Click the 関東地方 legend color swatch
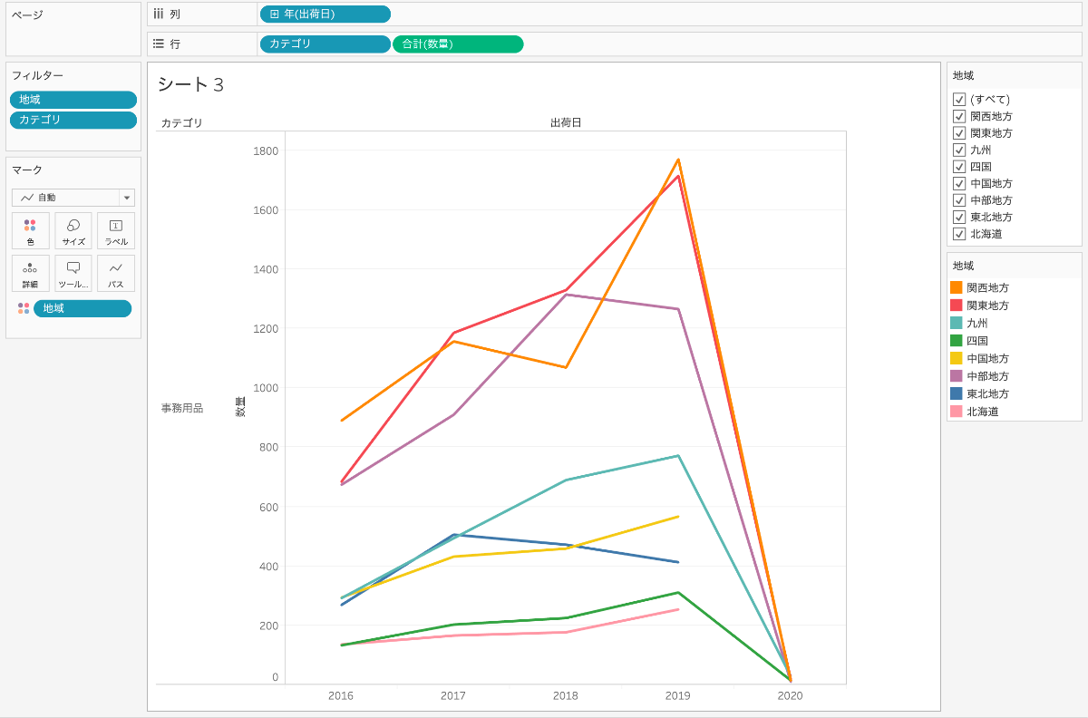The image size is (1088, 718). [x=957, y=306]
